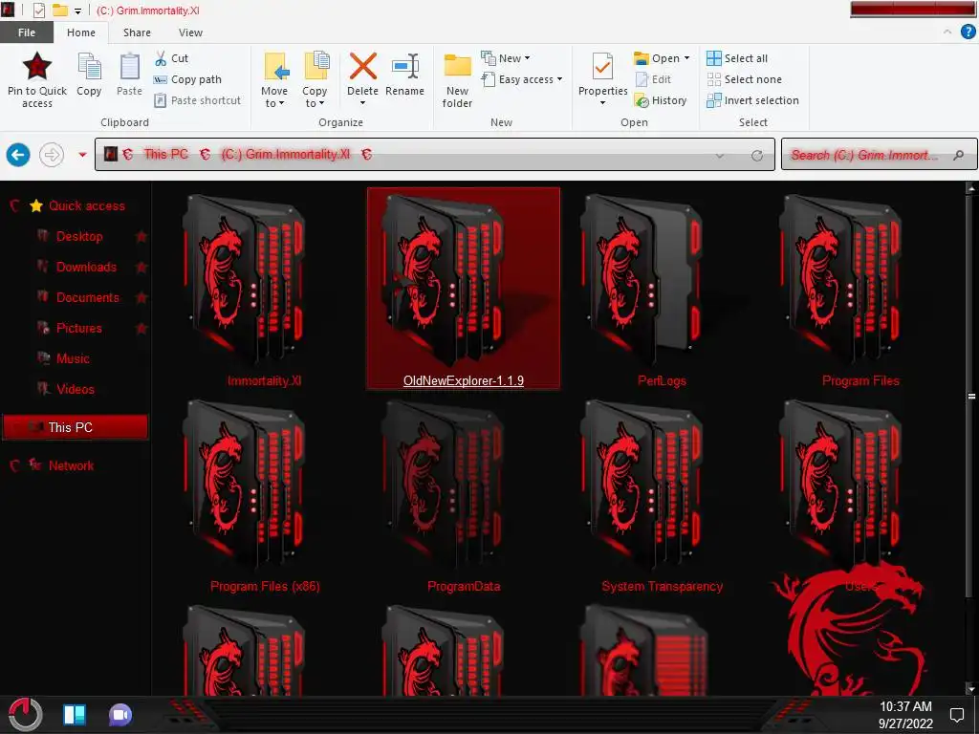This screenshot has width=979, height=734.
Task: Open Music in the navigation pane
Action: [x=73, y=358]
